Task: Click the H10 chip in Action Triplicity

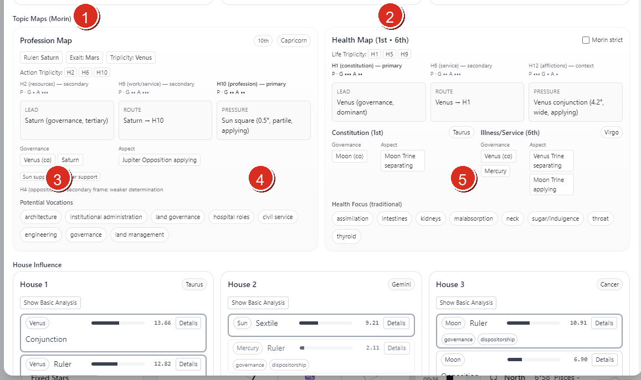Action: [x=102, y=72]
